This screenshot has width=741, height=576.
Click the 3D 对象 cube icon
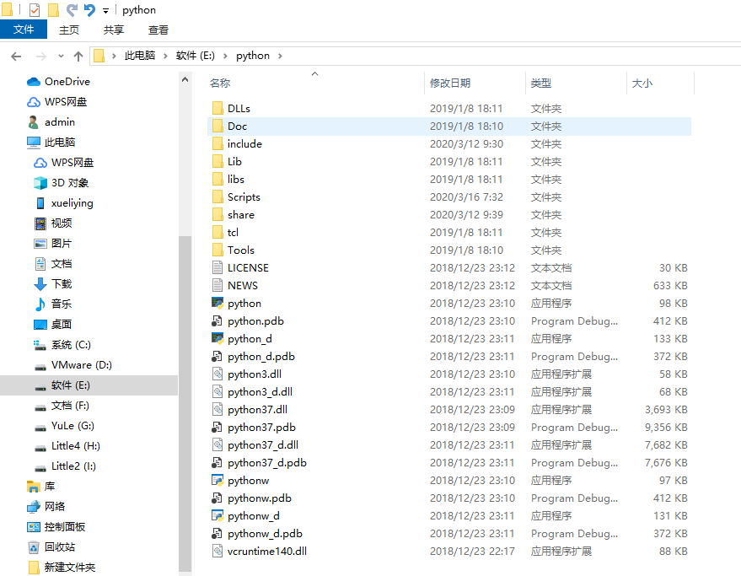40,182
